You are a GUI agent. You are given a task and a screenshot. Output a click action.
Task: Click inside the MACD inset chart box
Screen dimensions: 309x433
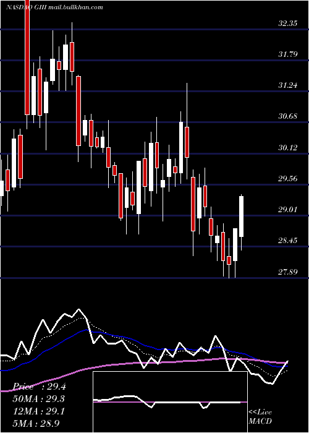(x=170, y=402)
